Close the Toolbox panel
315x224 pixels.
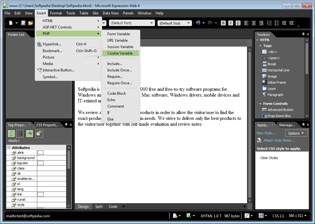[308, 34]
